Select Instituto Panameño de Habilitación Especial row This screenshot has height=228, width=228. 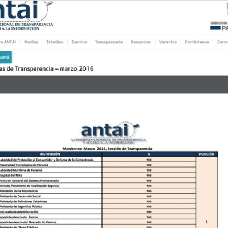[x=97, y=186]
